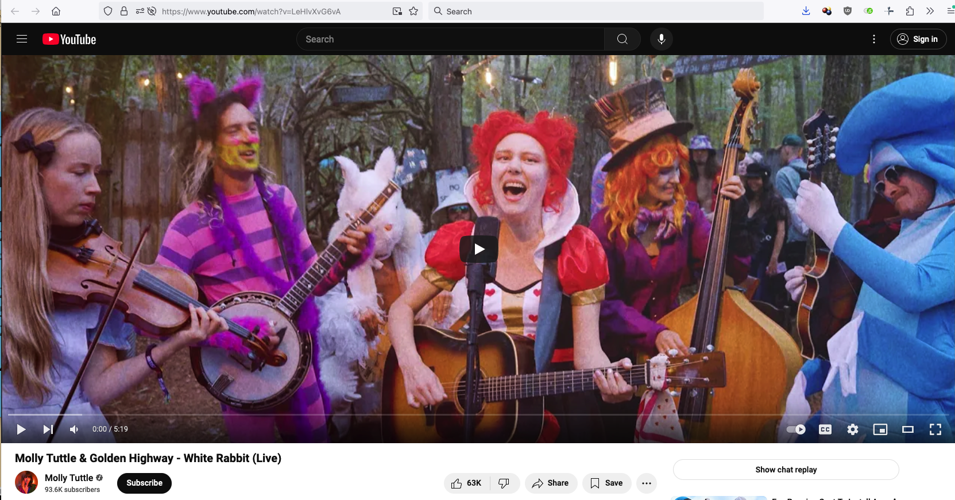955x500 pixels.
Task: Open picture-in-picture from the address bar
Action: pos(397,11)
